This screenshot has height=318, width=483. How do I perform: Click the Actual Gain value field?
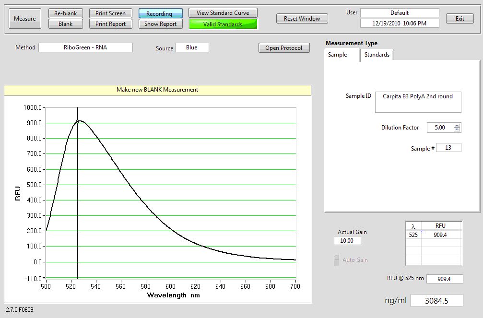click(347, 241)
